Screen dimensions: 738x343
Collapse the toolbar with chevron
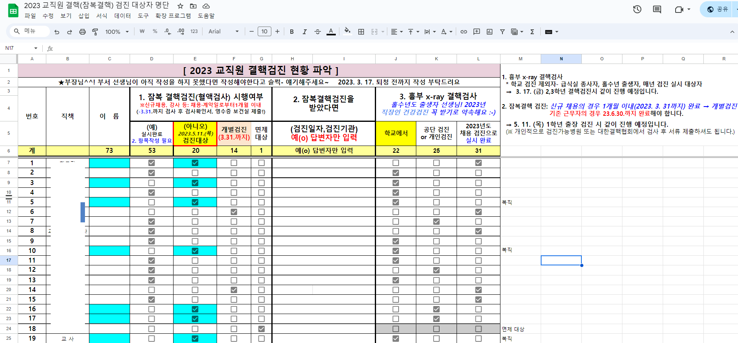tap(732, 32)
